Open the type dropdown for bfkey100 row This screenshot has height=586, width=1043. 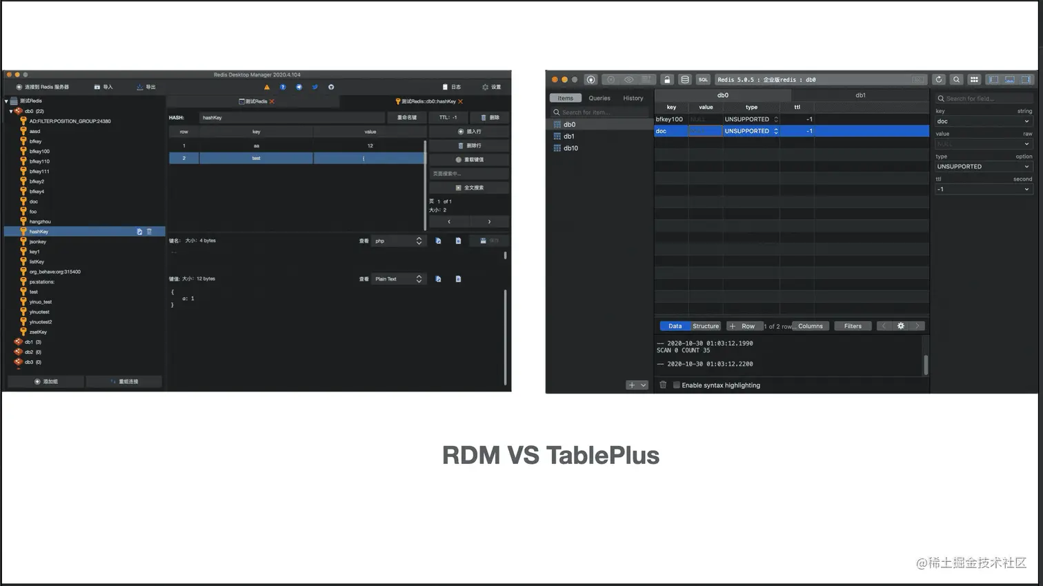click(x=776, y=119)
